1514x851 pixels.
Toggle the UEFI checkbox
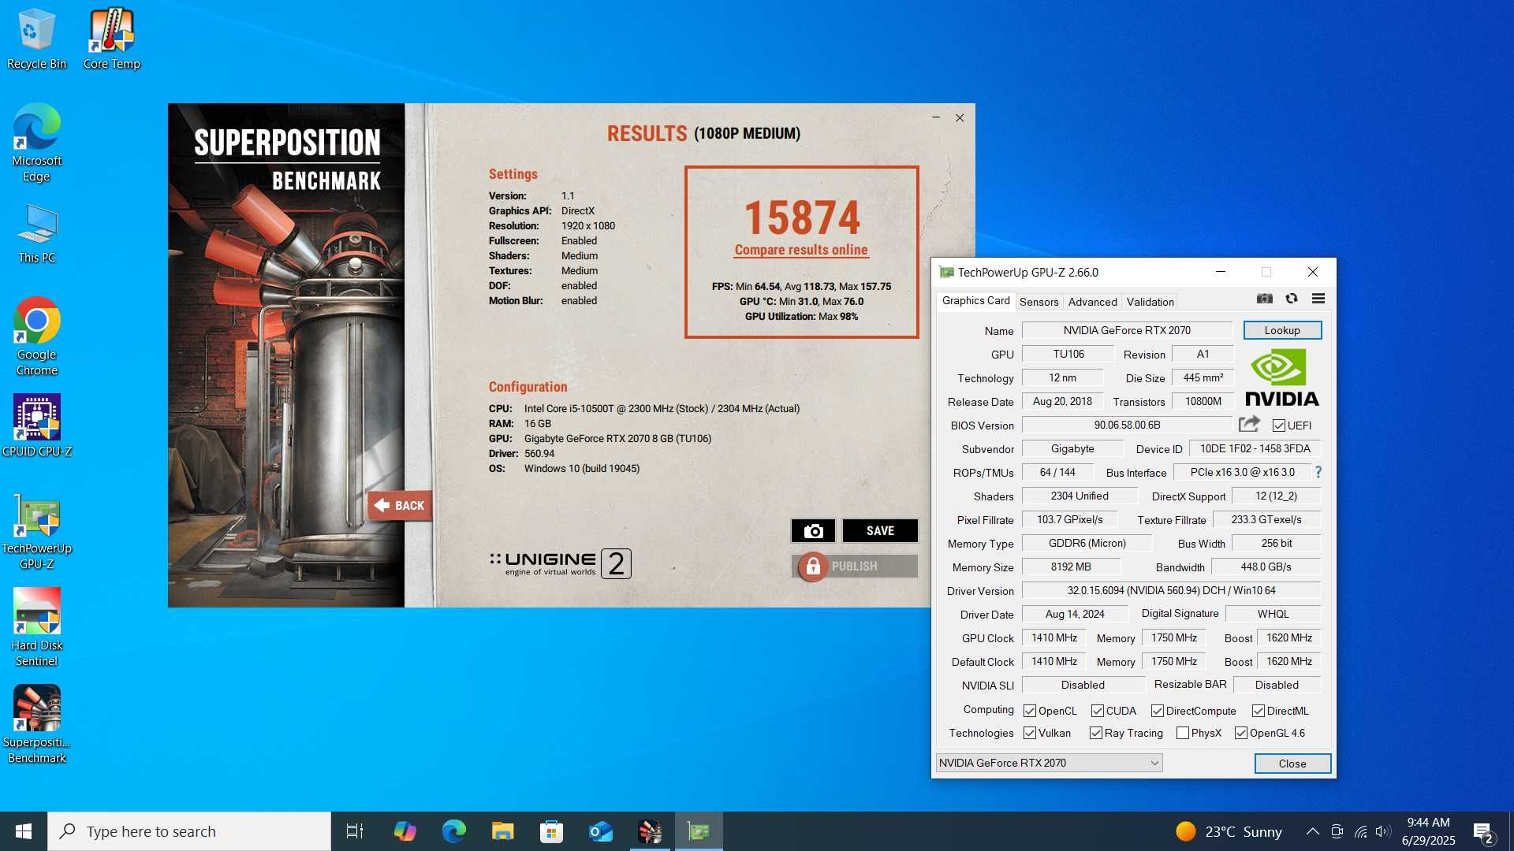[1279, 425]
